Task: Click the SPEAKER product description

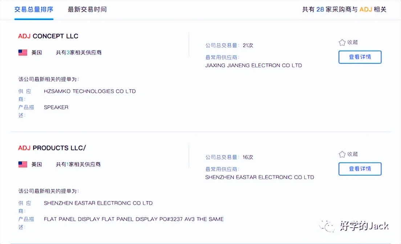Action: click(x=56, y=107)
